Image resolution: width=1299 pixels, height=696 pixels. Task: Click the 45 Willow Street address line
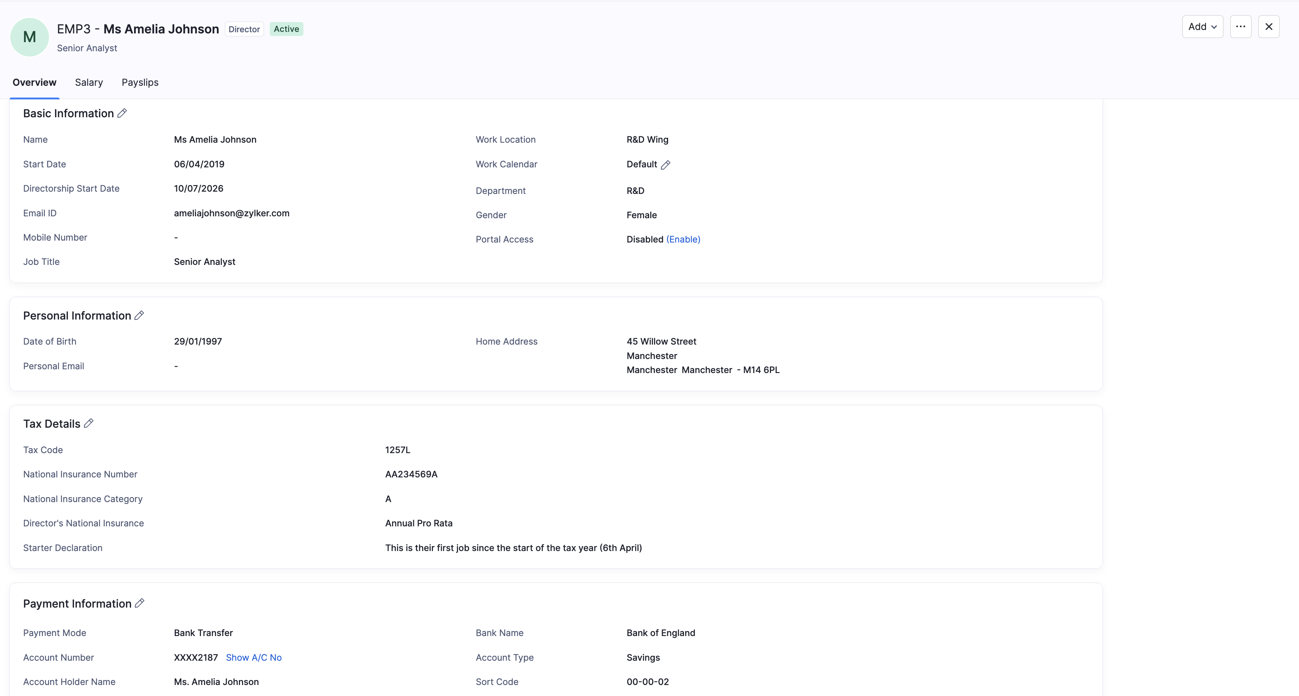click(x=661, y=342)
